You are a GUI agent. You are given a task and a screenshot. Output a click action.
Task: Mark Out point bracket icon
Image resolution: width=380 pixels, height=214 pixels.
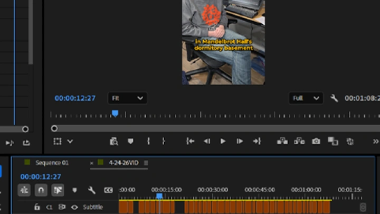(x=164, y=141)
